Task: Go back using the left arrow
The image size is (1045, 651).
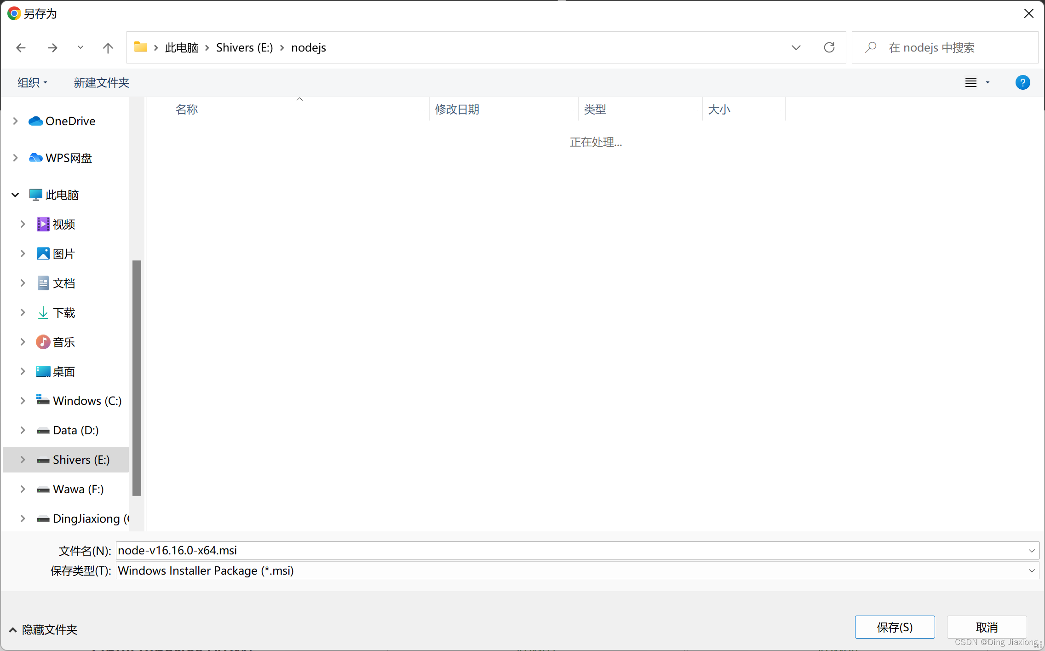Action: point(21,47)
